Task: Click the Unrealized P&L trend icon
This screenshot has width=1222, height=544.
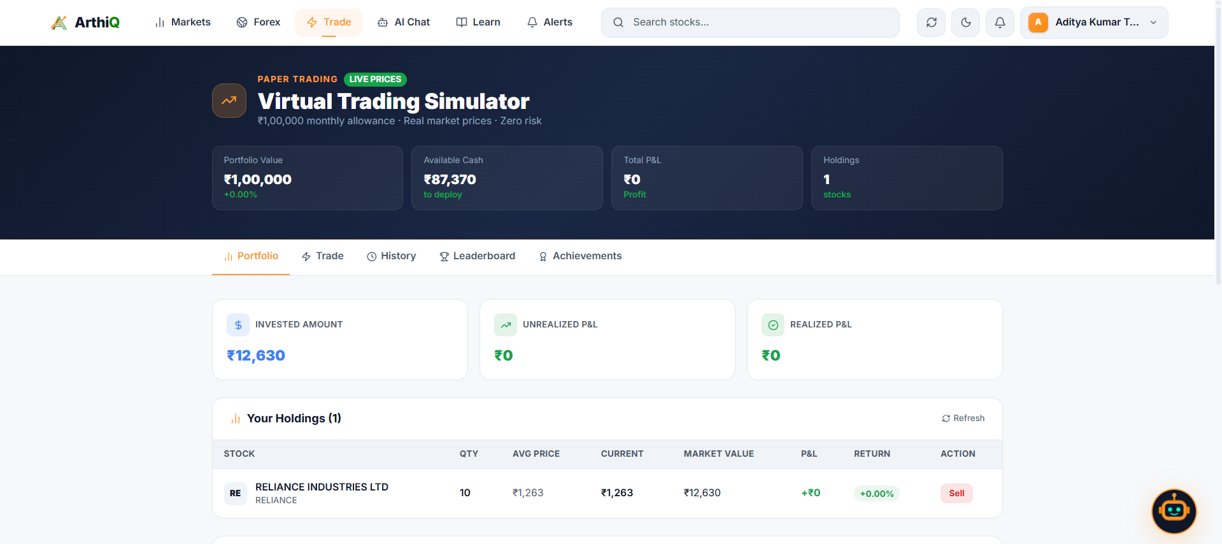Action: 506,325
